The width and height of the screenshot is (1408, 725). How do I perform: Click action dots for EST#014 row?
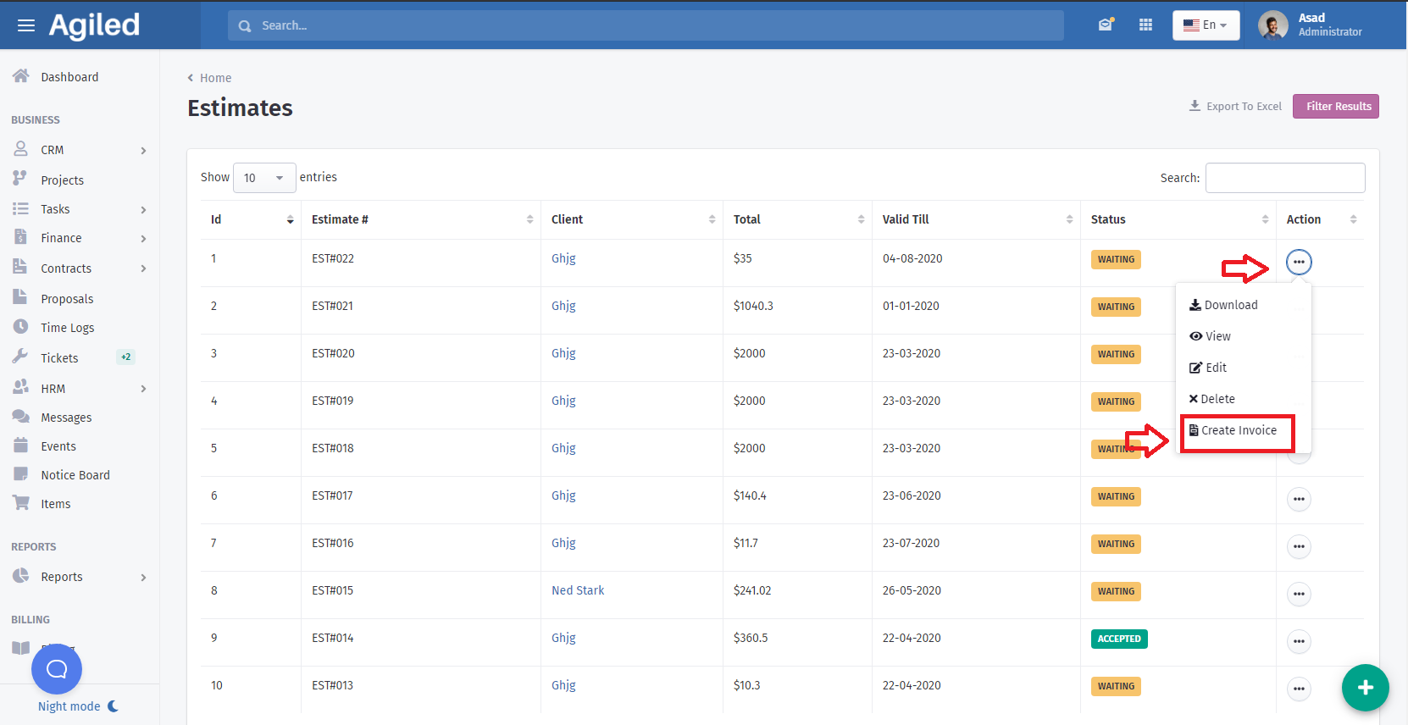click(1299, 642)
